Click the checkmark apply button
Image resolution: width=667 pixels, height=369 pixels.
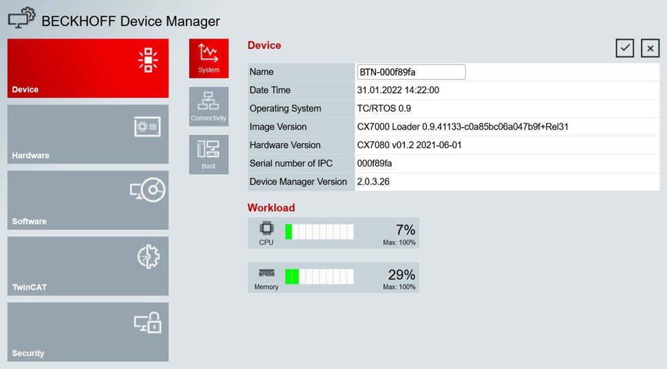click(x=625, y=48)
